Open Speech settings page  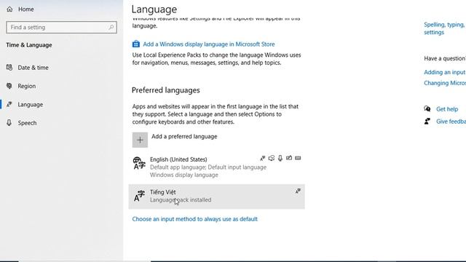pyautogui.click(x=27, y=123)
